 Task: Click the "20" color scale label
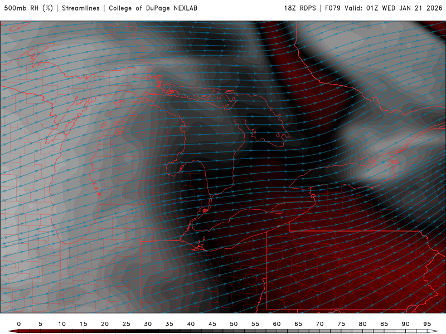[x=105, y=324]
